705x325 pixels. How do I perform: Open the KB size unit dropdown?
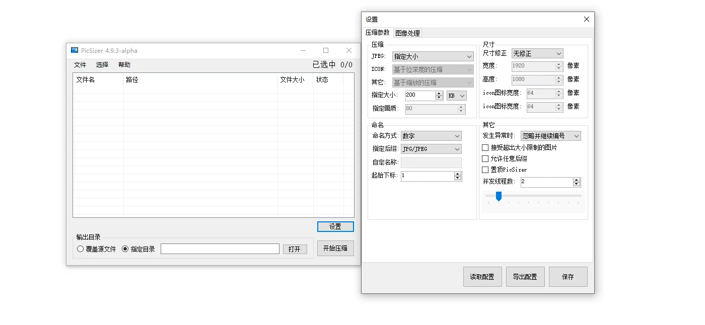[x=456, y=95]
